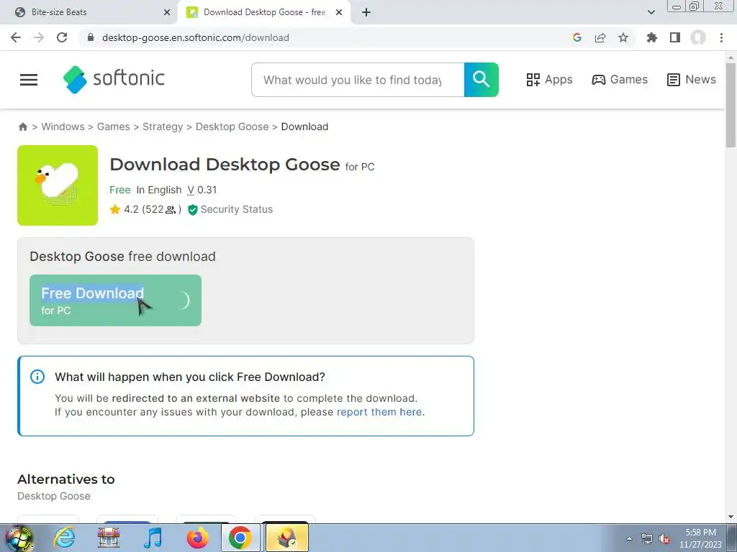The width and height of the screenshot is (737, 552).
Task: Open the music note taskbar app
Action: click(153, 538)
